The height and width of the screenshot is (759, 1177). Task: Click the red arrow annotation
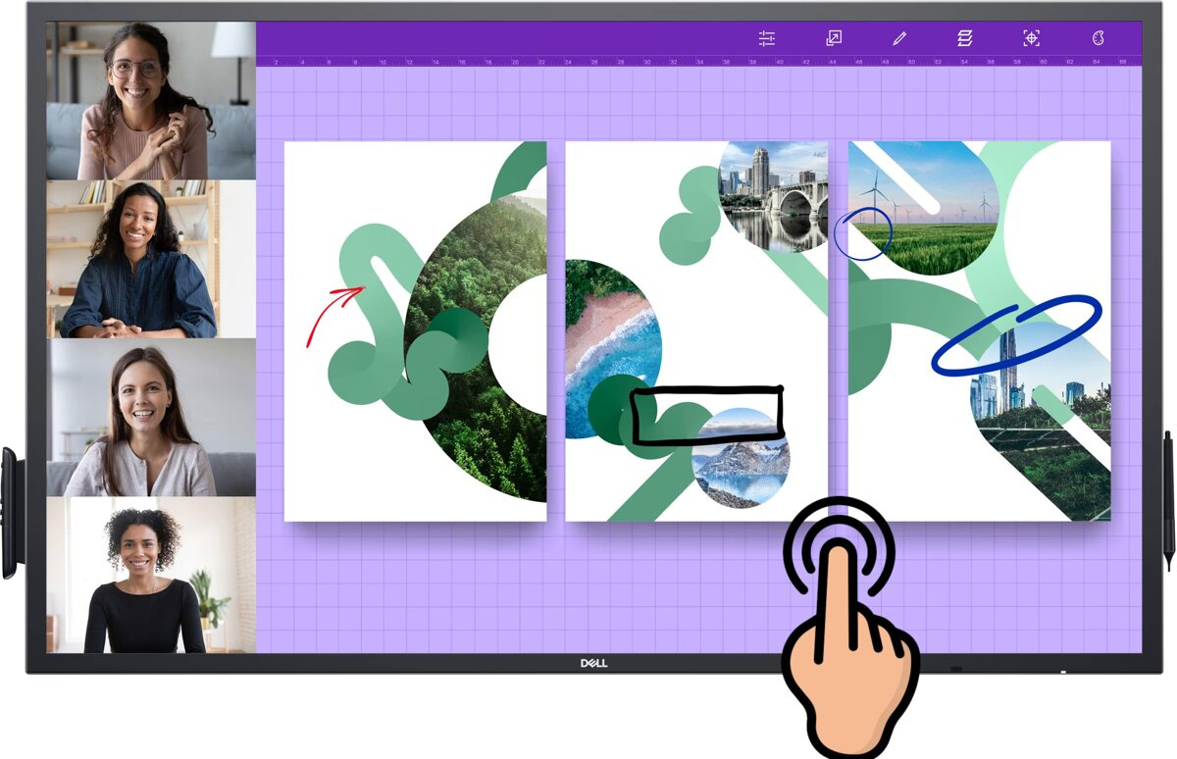point(331,309)
